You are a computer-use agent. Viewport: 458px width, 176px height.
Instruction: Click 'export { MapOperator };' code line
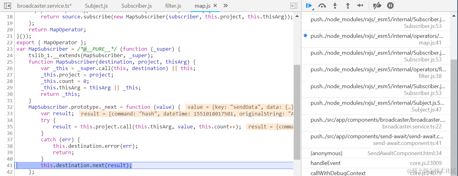point(51,42)
